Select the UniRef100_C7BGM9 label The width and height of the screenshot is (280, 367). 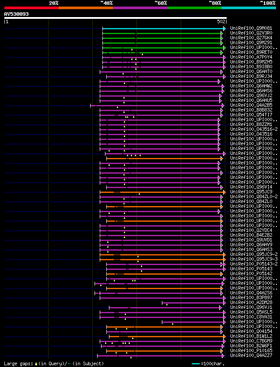[251, 341]
